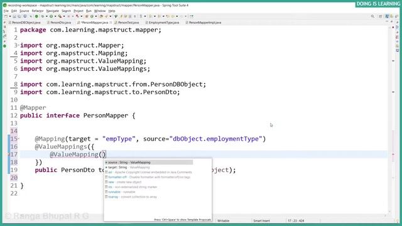
Task: Open the Run menu
Action: pyautogui.click(x=89, y=11)
